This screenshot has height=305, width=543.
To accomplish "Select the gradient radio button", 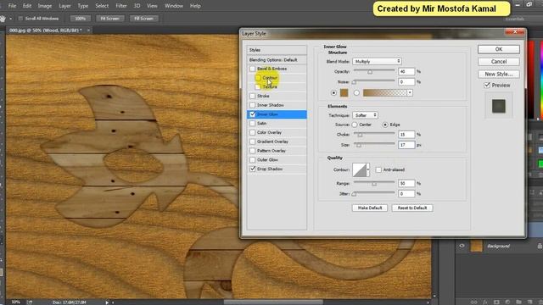I will pyautogui.click(x=356, y=92).
